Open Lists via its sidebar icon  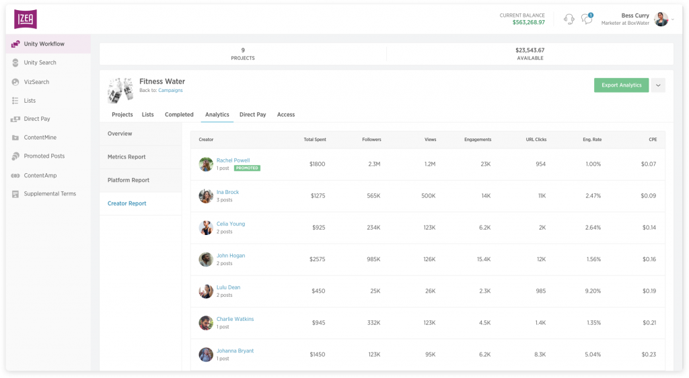tap(15, 101)
